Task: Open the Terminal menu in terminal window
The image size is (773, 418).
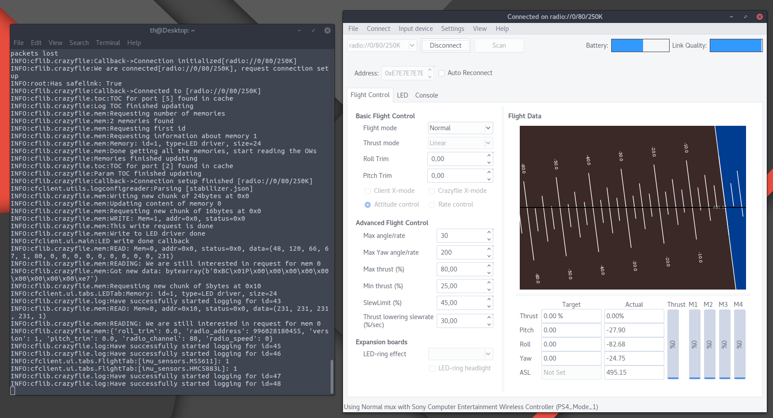Action: pyautogui.click(x=108, y=43)
